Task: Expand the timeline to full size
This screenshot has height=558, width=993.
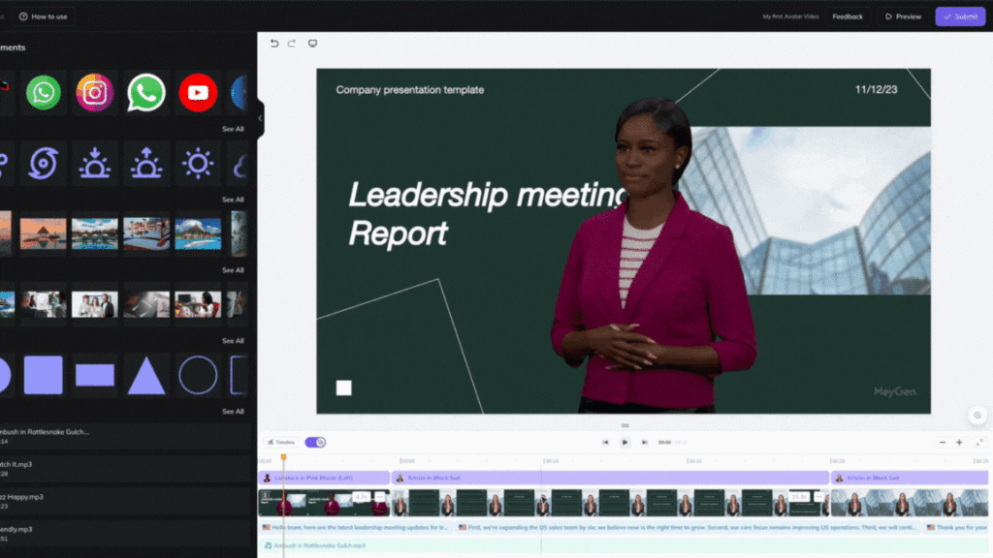Action: [x=979, y=442]
